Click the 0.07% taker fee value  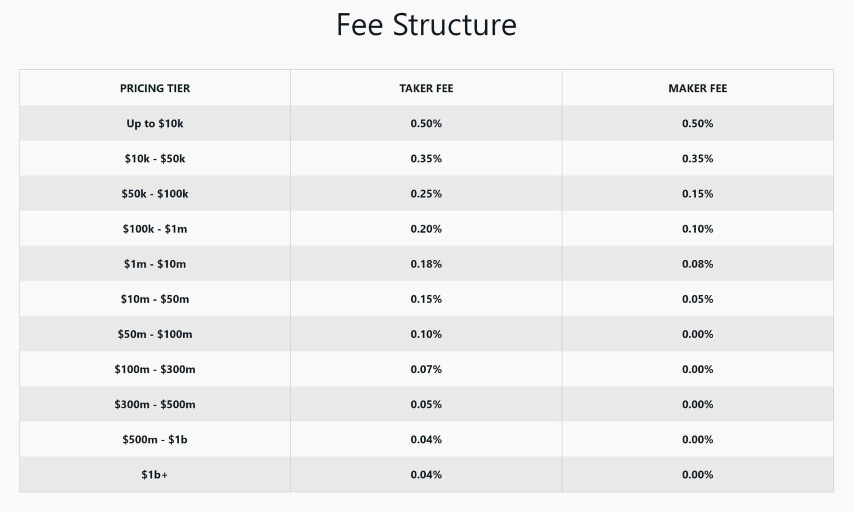click(426, 369)
